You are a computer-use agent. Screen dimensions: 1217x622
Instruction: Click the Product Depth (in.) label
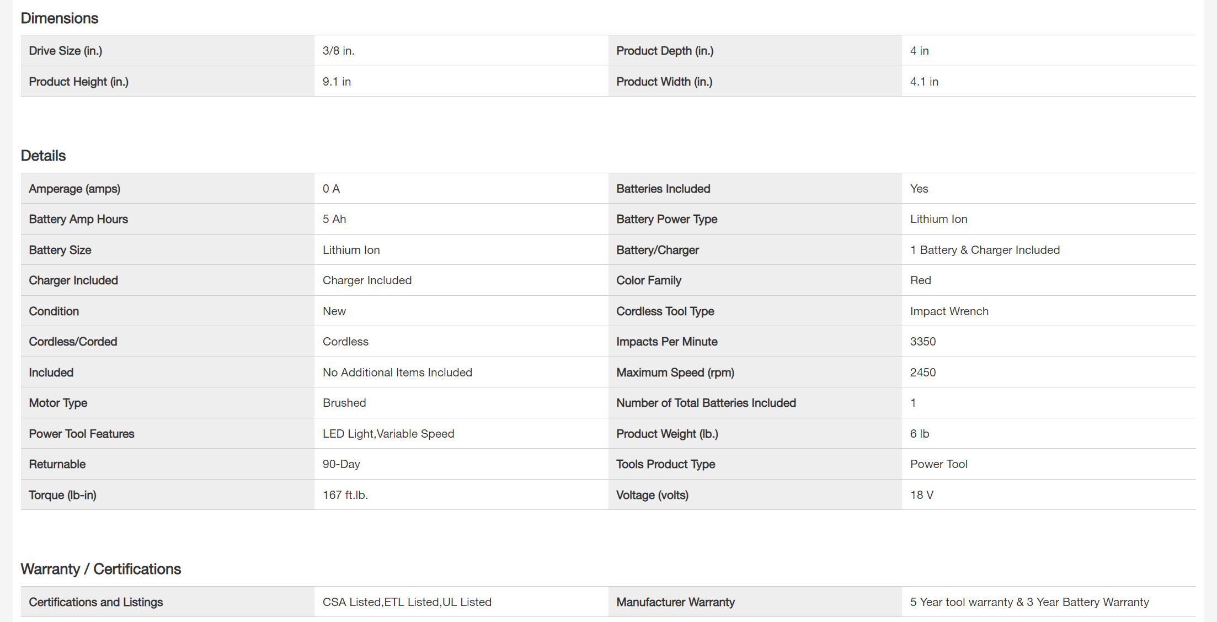tap(664, 51)
